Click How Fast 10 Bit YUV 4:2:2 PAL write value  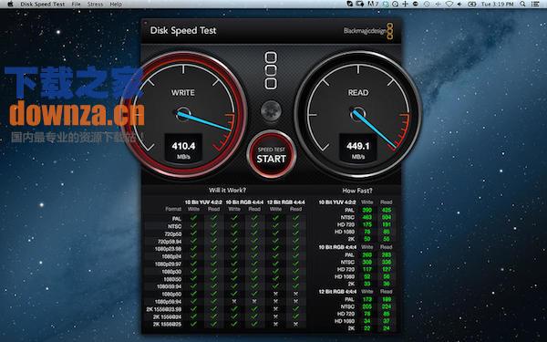(x=367, y=210)
